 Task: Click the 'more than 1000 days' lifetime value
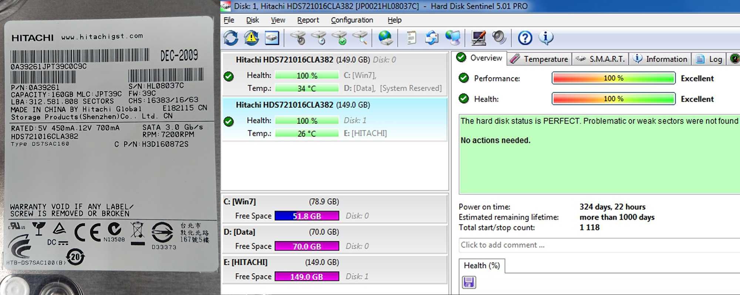(x=617, y=217)
